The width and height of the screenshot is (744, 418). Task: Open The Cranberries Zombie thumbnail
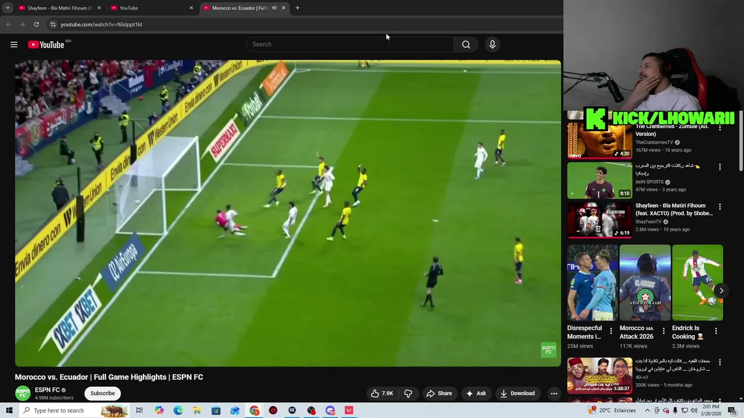pyautogui.click(x=599, y=139)
